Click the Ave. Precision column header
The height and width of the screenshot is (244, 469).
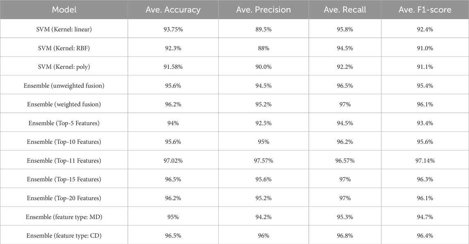(263, 10)
